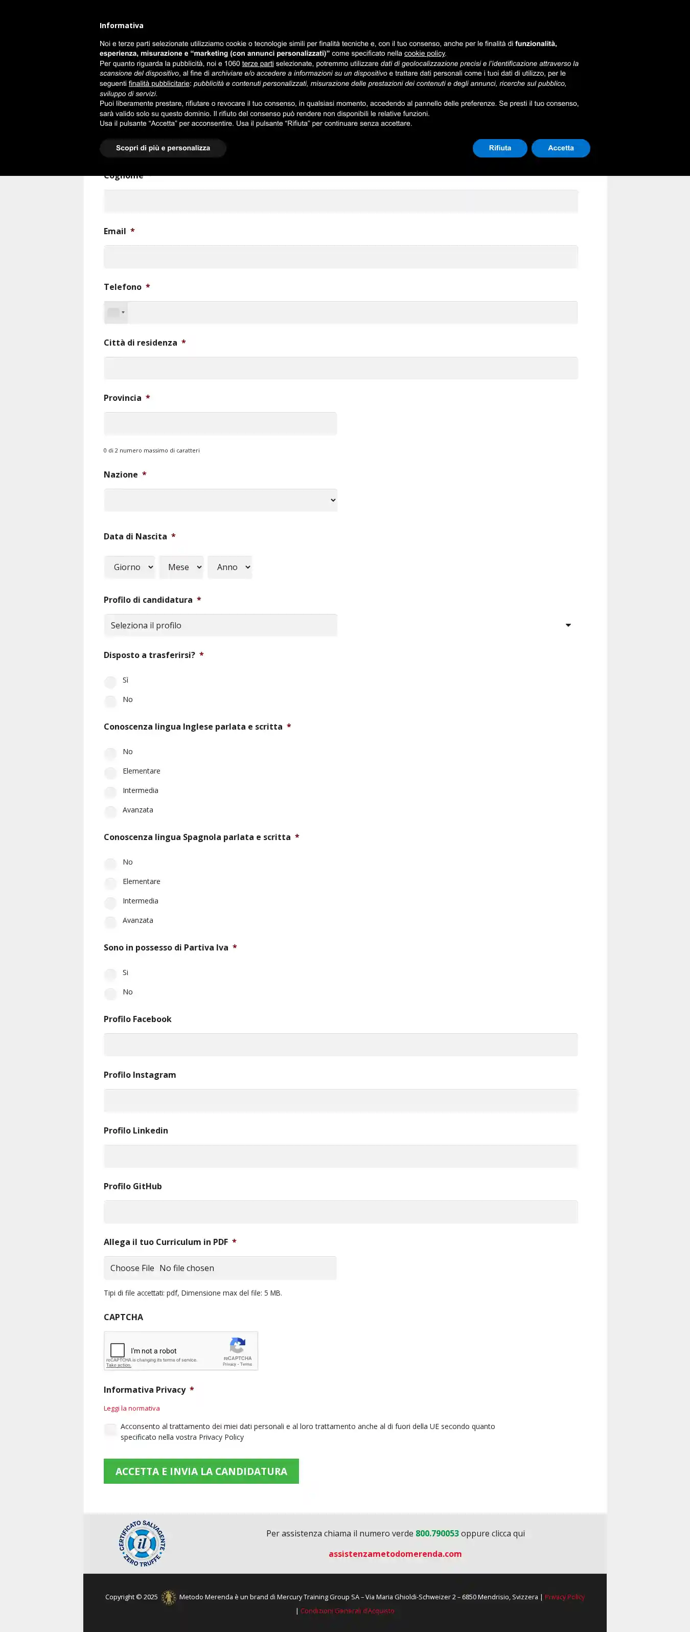Click the Profilo di candidatura arrow icon
The height and width of the screenshot is (1632, 690).
click(568, 625)
